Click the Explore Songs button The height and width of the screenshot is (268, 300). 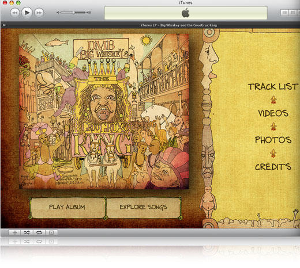click(143, 207)
